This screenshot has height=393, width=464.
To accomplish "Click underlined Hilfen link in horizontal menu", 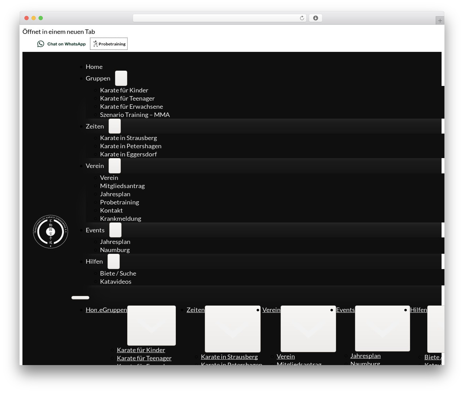I will [x=419, y=310].
